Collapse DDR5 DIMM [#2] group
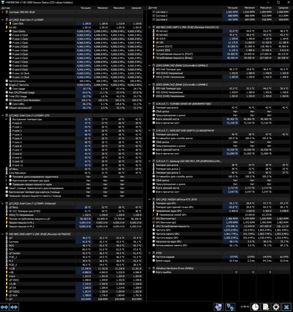This screenshot has height=312, width=293. 150,85
